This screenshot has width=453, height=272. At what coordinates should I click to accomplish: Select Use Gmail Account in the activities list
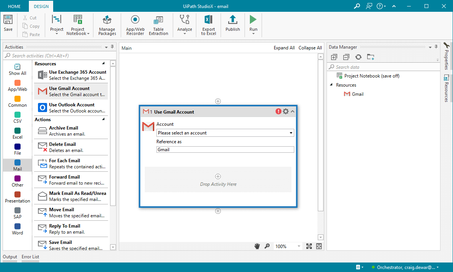[x=71, y=91]
